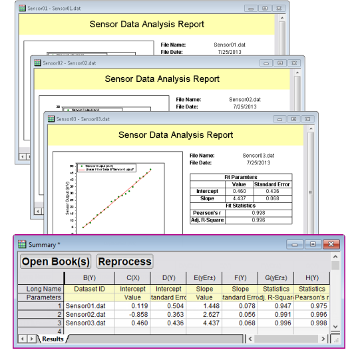Click the Sensor03 plot legend box
The width and height of the screenshot is (364, 350).
pyautogui.click(x=106, y=168)
